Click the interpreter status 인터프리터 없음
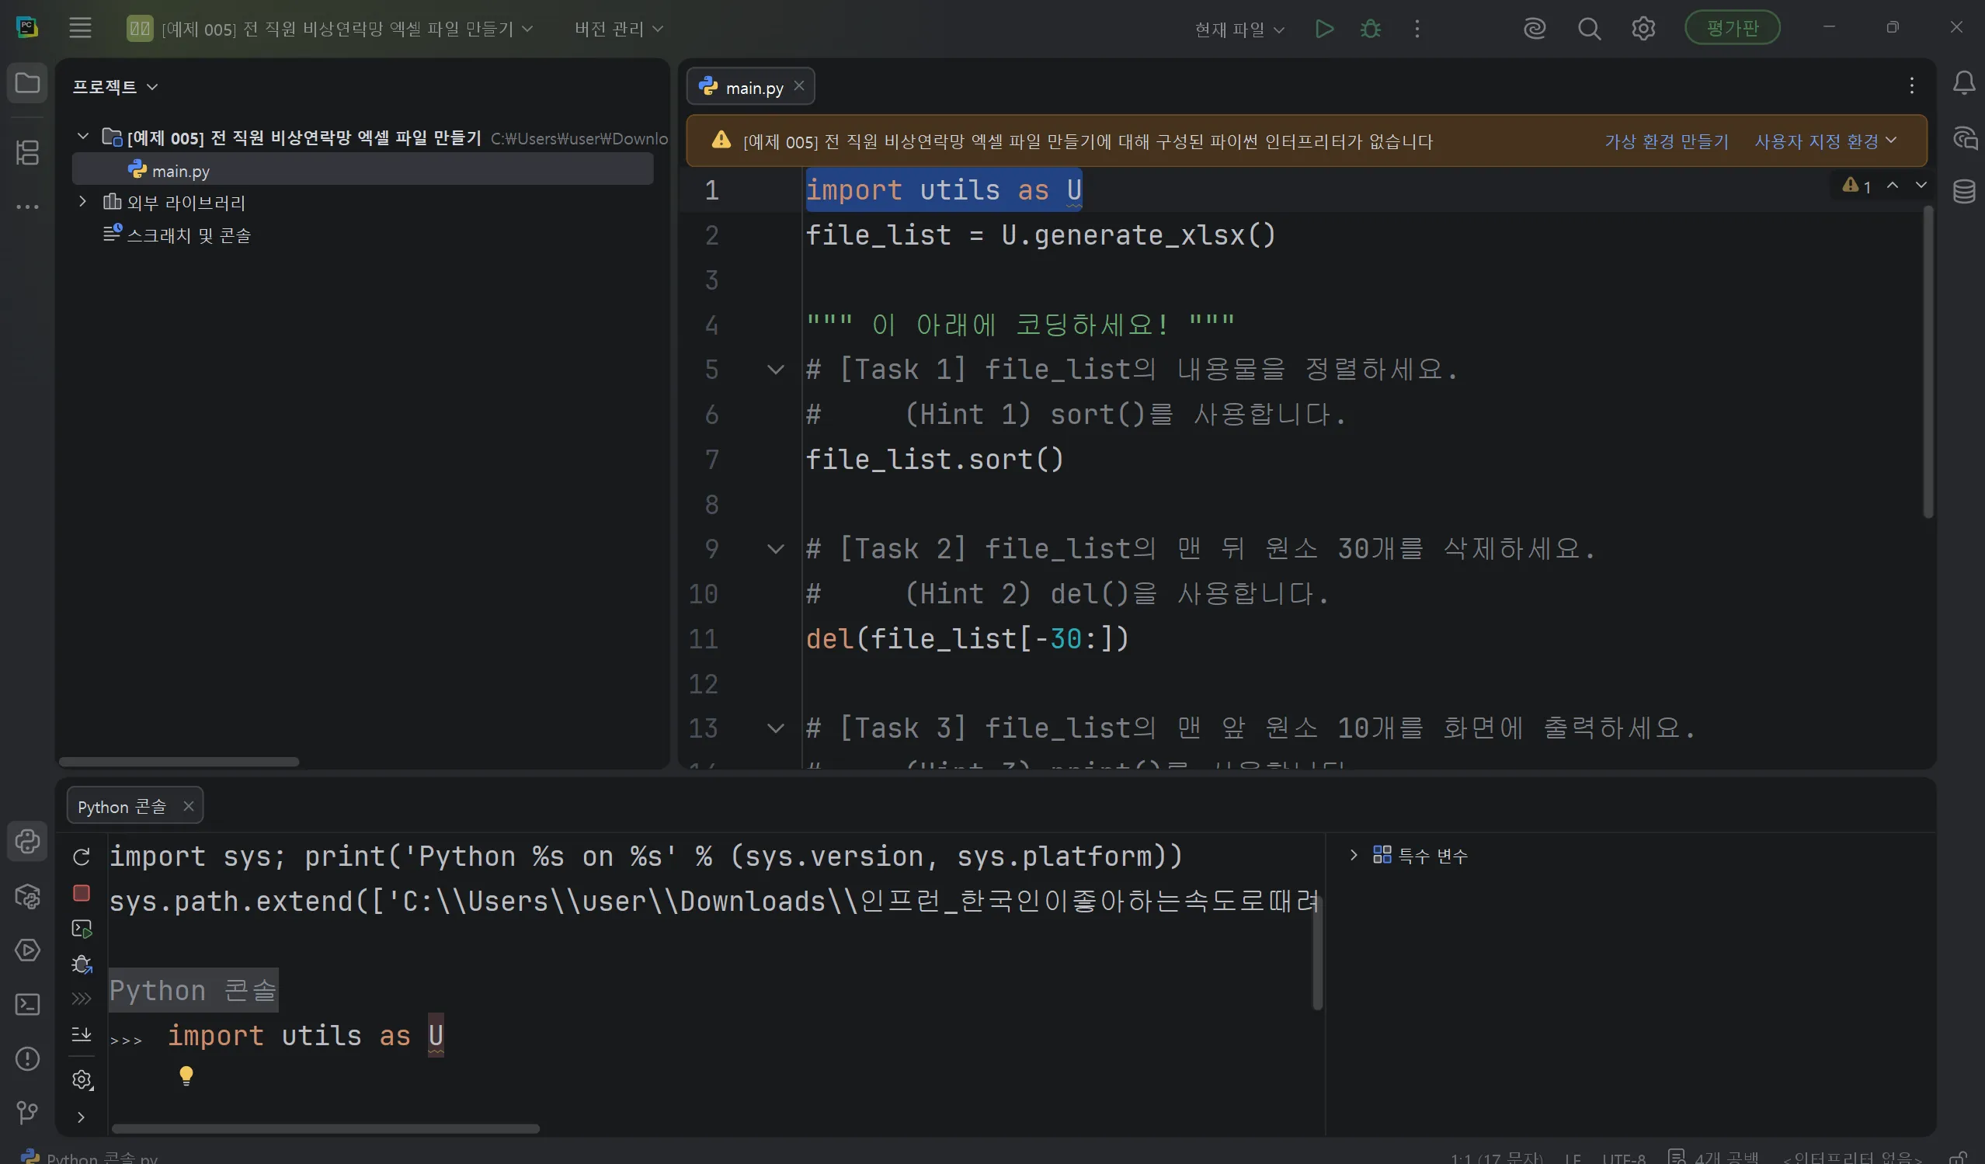1985x1164 pixels. click(x=1852, y=1157)
